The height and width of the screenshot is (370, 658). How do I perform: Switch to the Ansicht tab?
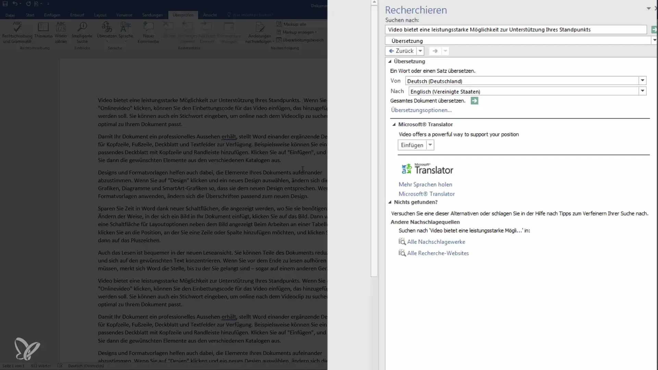click(x=210, y=15)
